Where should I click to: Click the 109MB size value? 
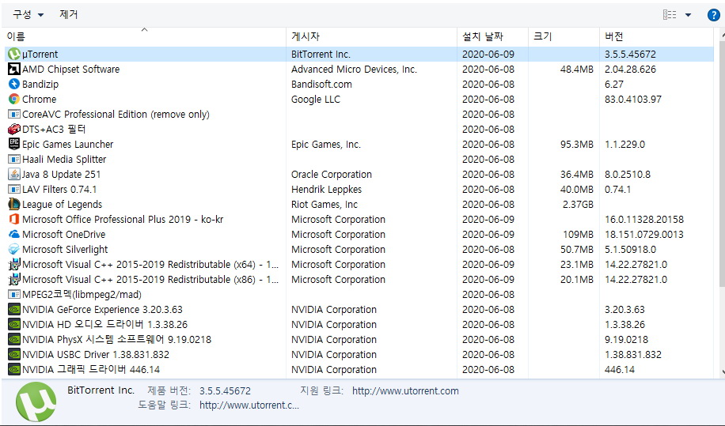(578, 235)
